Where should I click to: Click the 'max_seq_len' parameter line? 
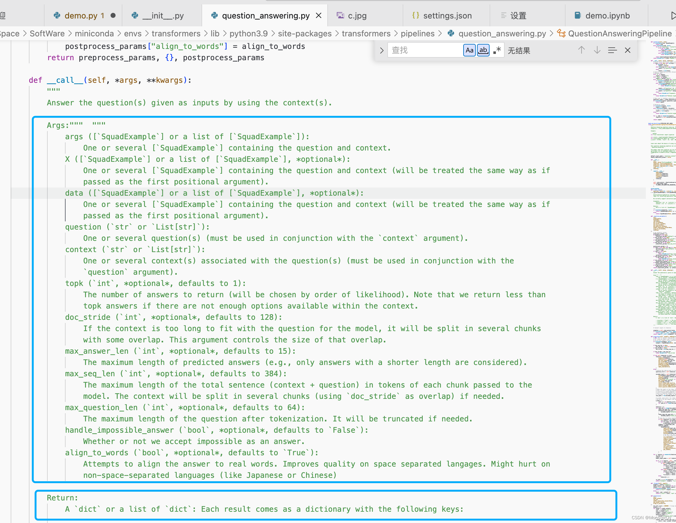click(x=176, y=374)
